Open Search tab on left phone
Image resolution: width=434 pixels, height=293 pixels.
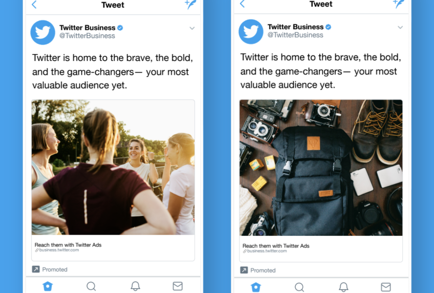click(91, 286)
